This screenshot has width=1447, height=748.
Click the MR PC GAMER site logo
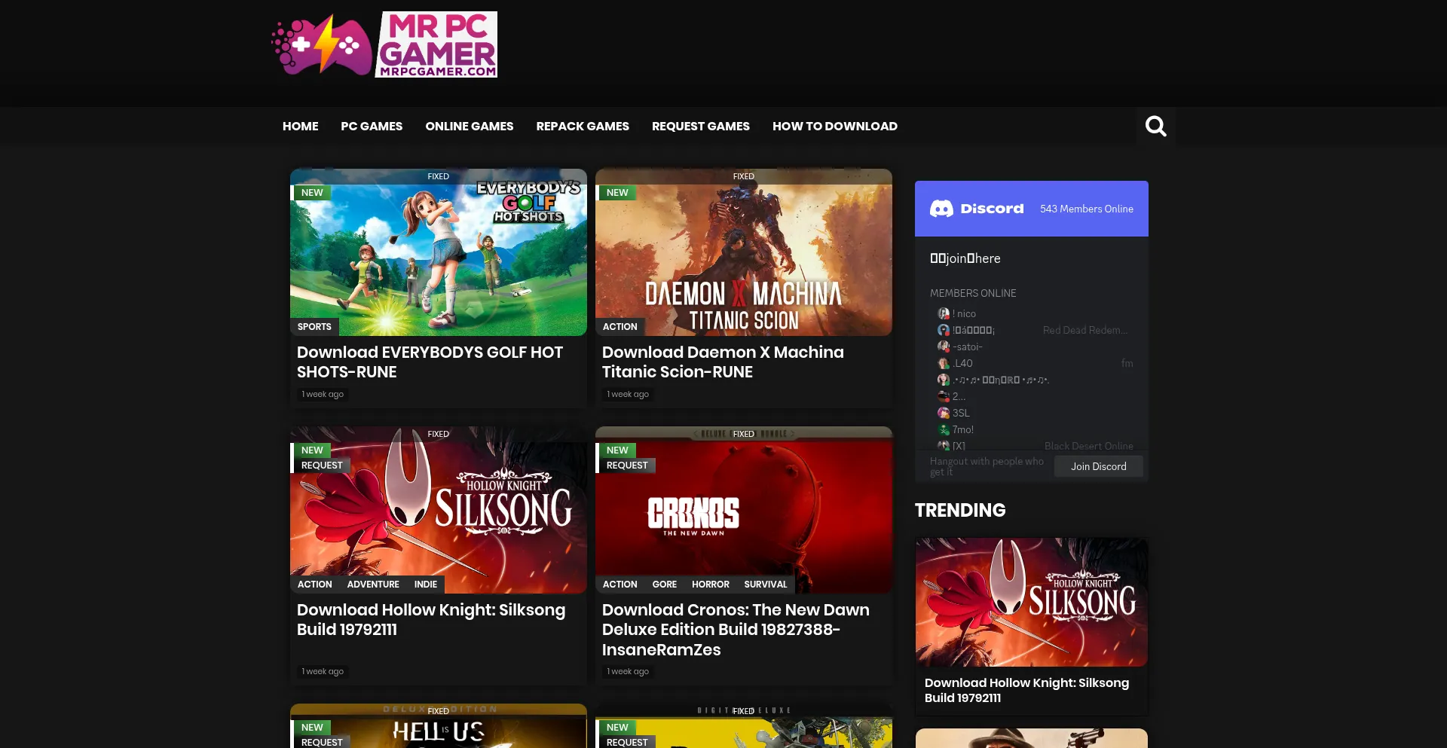(384, 44)
